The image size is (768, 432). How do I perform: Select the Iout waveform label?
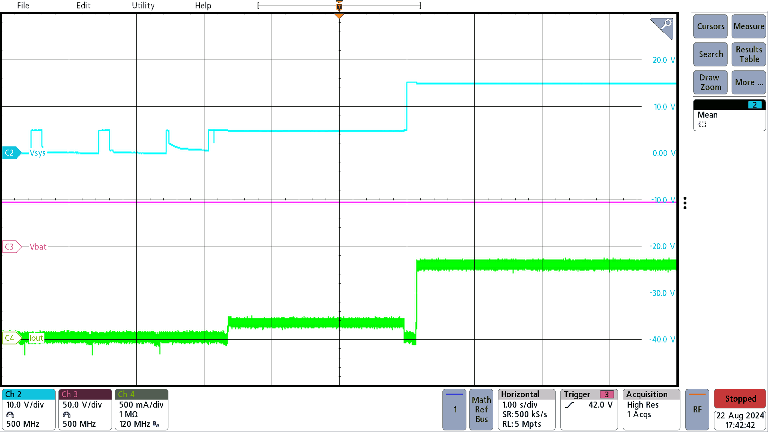36,338
